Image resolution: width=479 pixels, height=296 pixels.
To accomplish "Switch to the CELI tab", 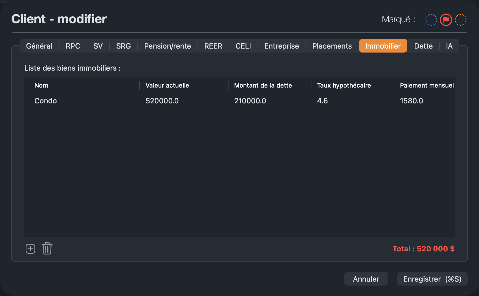I will (243, 46).
